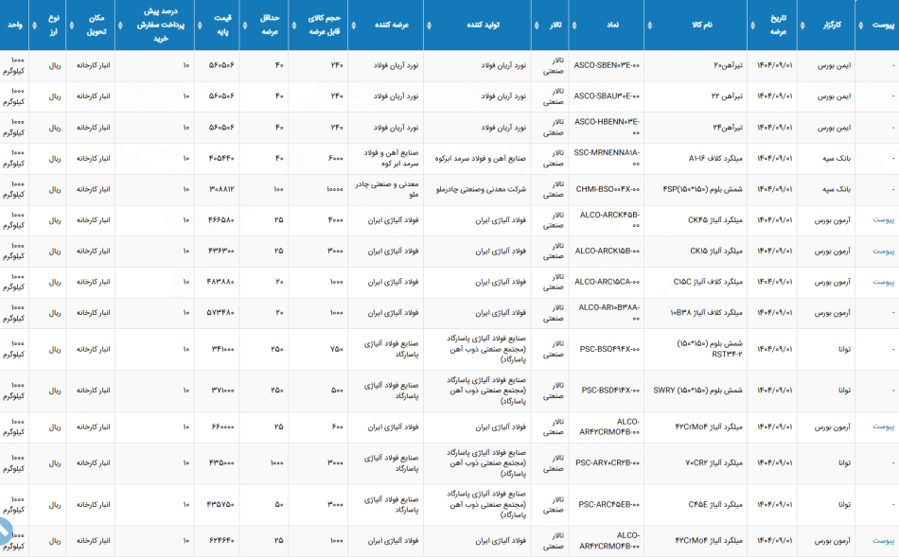Sort the table by تاریخ عرضه arrows
The height and width of the screenshot is (557, 899).
[x=752, y=26]
